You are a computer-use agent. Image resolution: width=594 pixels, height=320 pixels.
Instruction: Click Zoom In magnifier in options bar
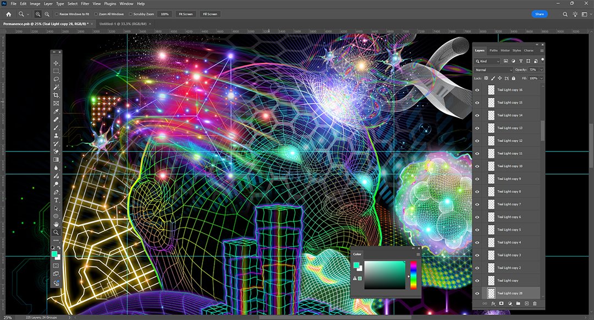tap(38, 14)
